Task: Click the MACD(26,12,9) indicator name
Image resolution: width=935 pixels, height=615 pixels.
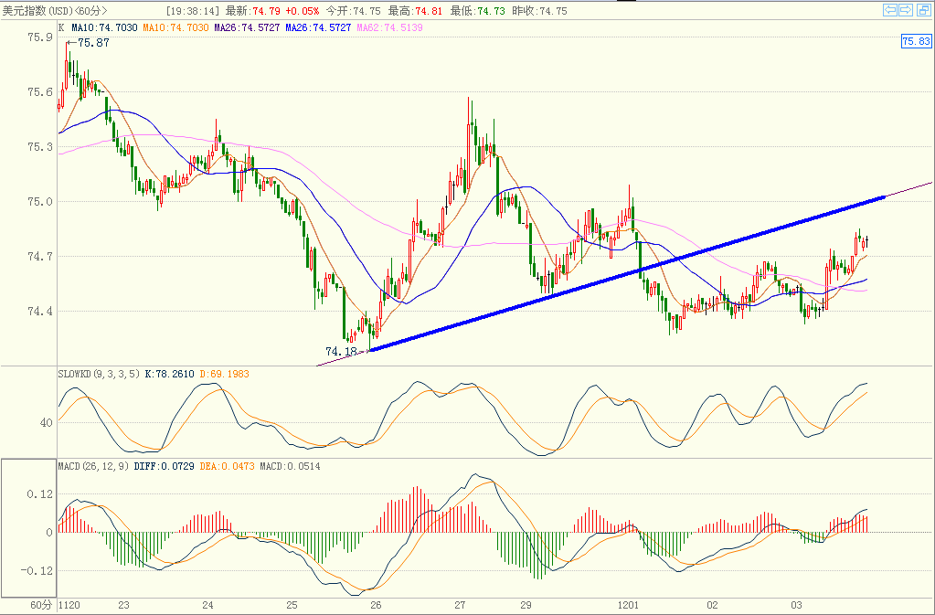Action: pyautogui.click(x=93, y=466)
